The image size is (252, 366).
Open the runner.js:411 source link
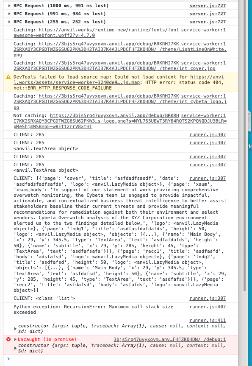(x=208, y=320)
